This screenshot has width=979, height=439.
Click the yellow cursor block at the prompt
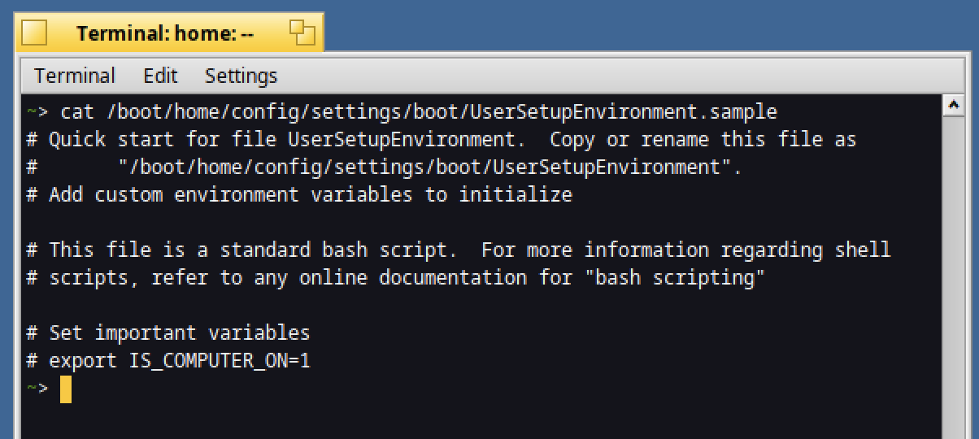pos(66,389)
